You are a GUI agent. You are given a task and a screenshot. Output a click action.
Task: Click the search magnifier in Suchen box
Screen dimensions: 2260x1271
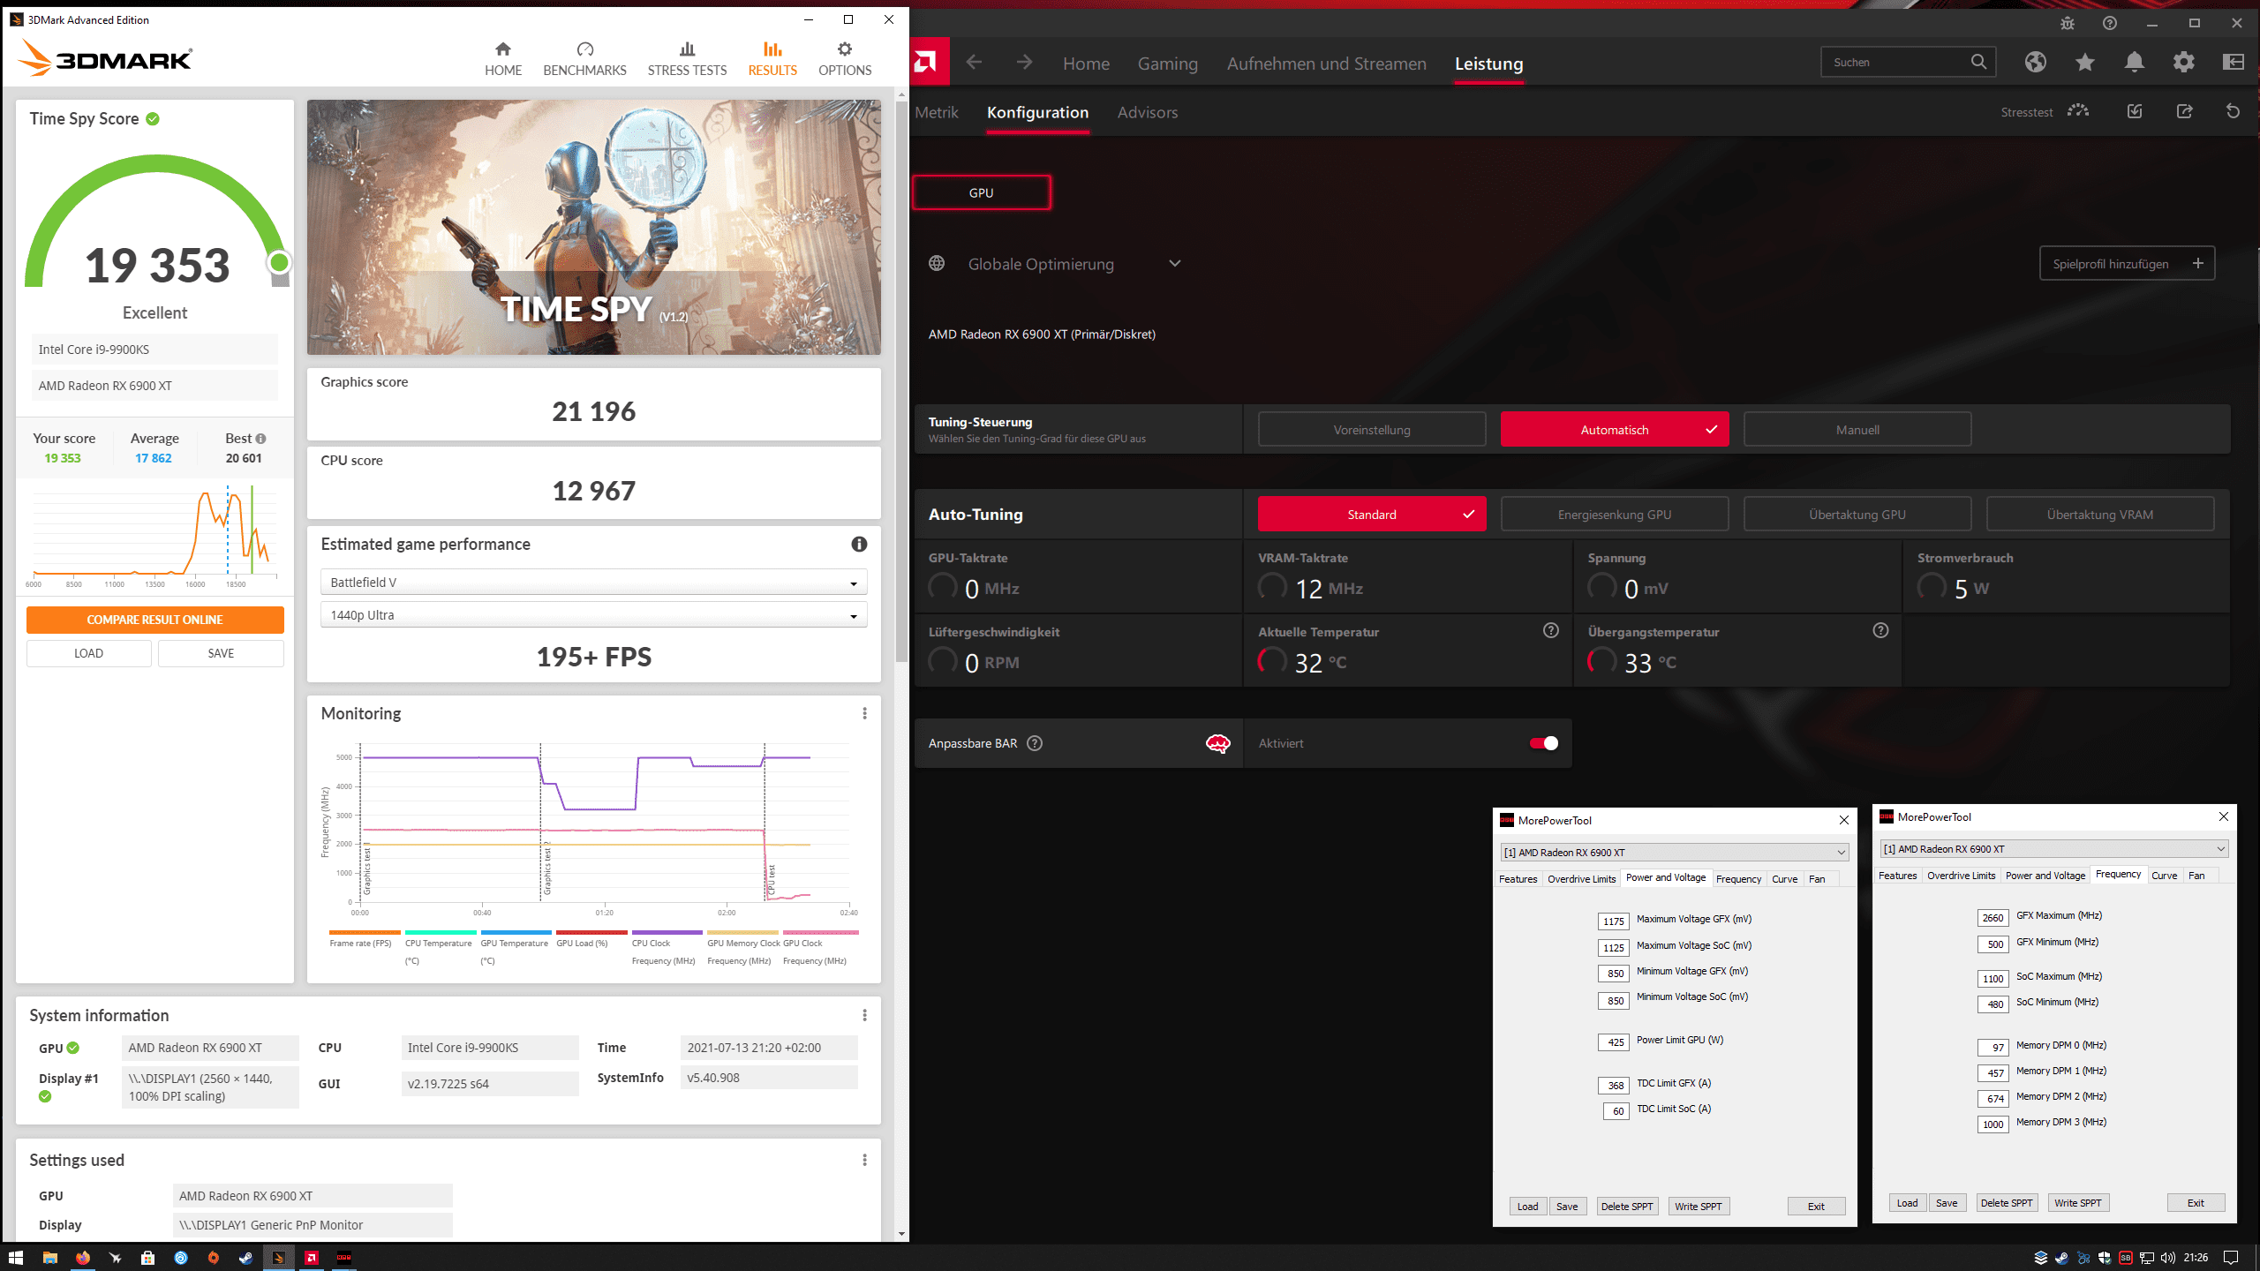pyautogui.click(x=1978, y=62)
